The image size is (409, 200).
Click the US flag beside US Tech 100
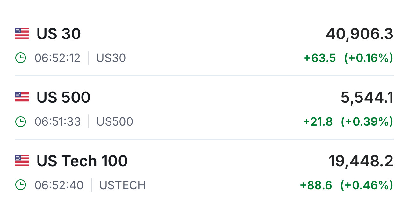click(x=22, y=161)
